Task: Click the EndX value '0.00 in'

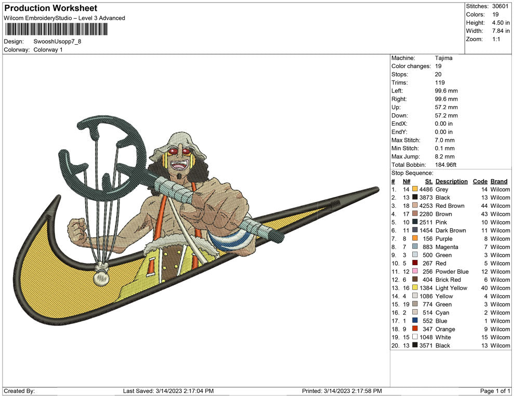Action: pyautogui.click(x=443, y=124)
